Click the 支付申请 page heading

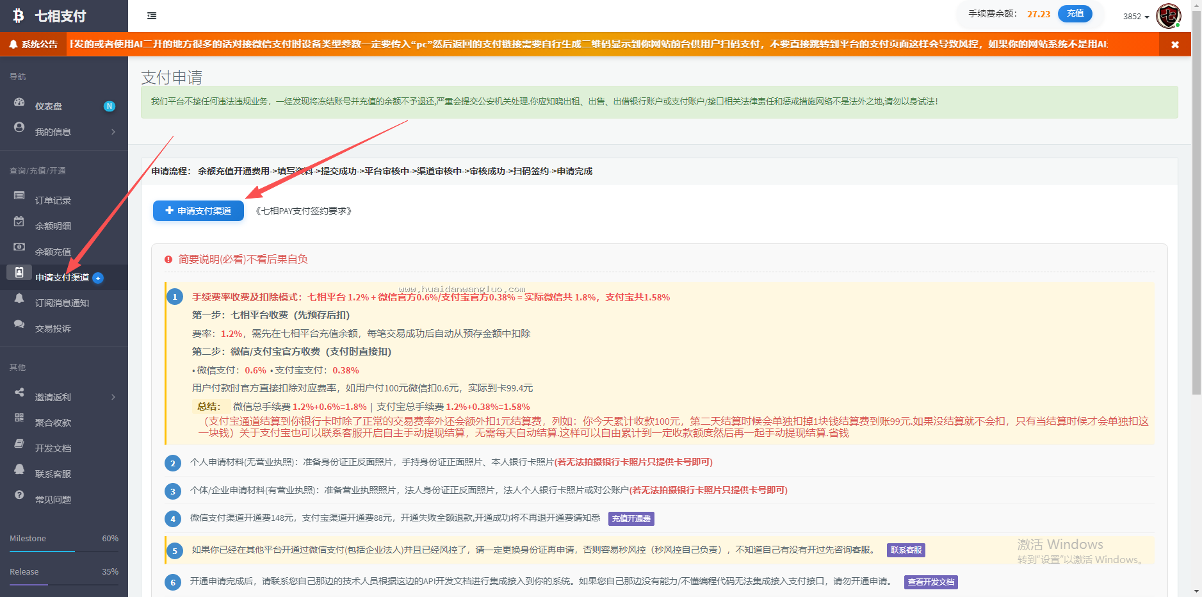[x=172, y=78]
